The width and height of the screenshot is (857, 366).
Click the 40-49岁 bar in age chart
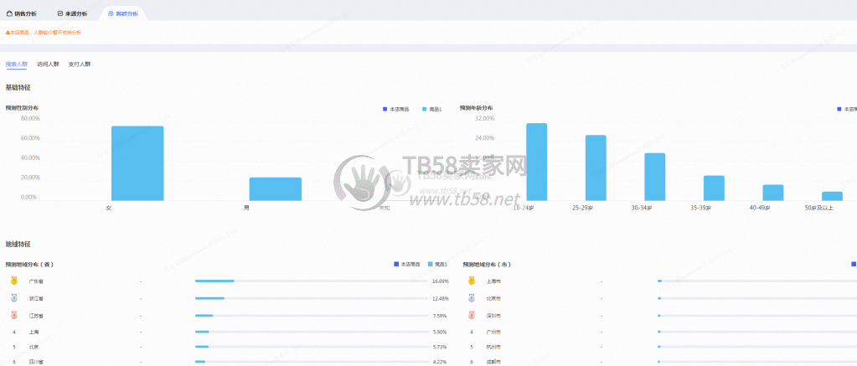[773, 193]
